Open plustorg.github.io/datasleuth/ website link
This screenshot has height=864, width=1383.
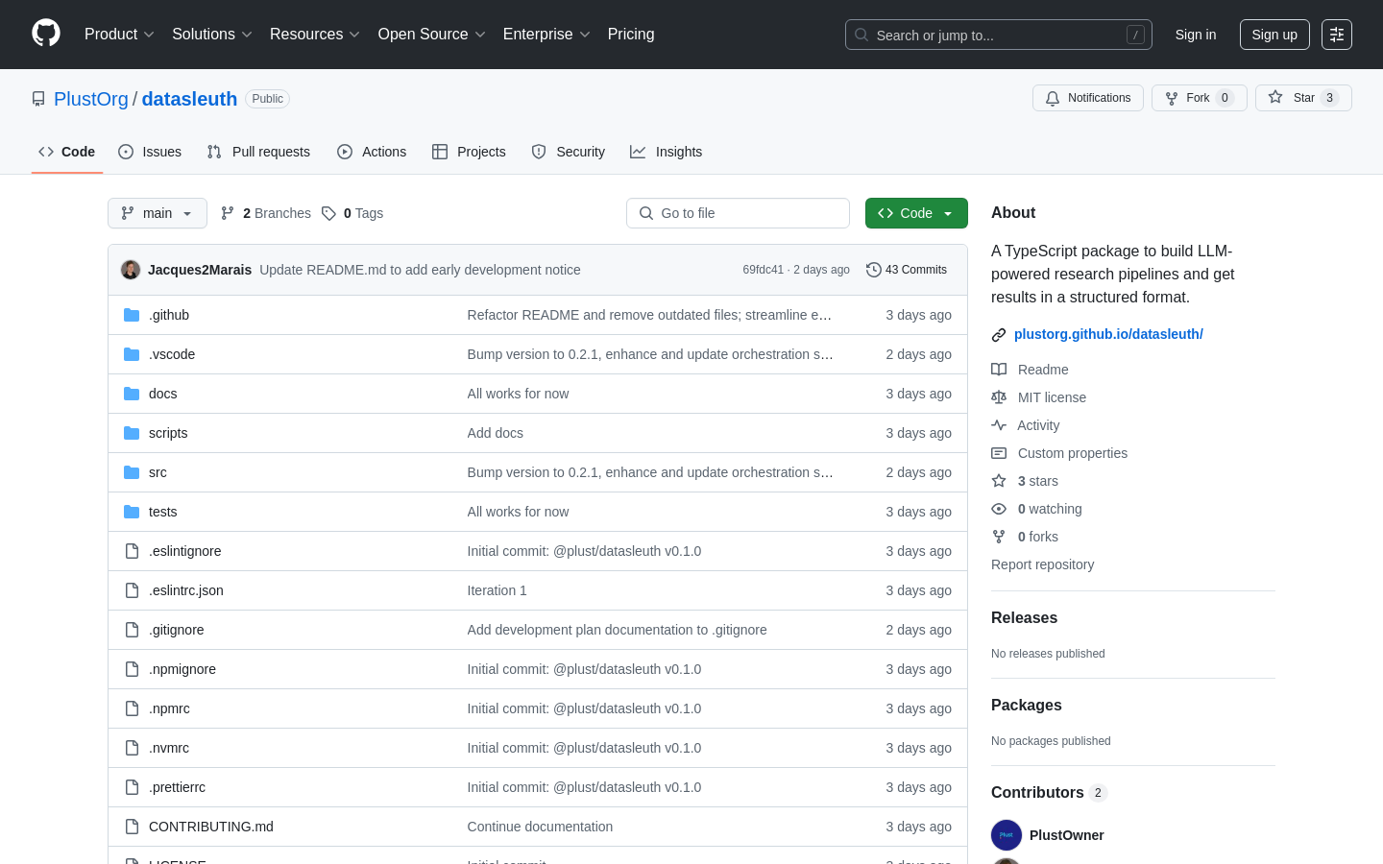click(x=1108, y=334)
